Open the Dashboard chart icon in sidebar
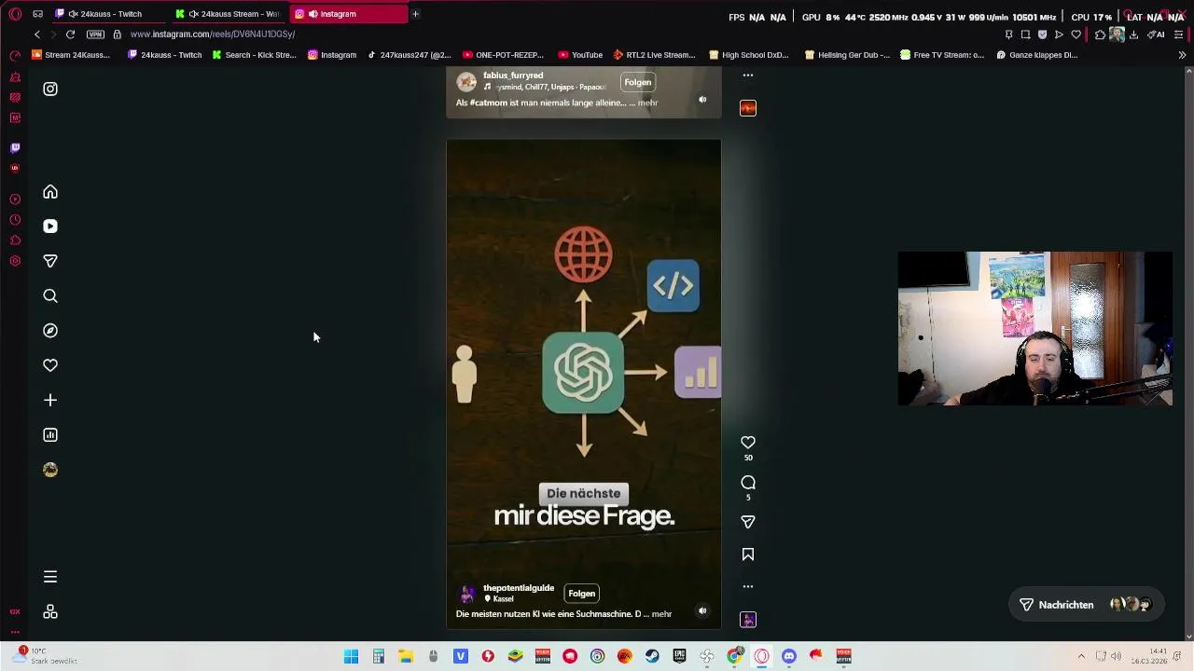 click(x=50, y=435)
